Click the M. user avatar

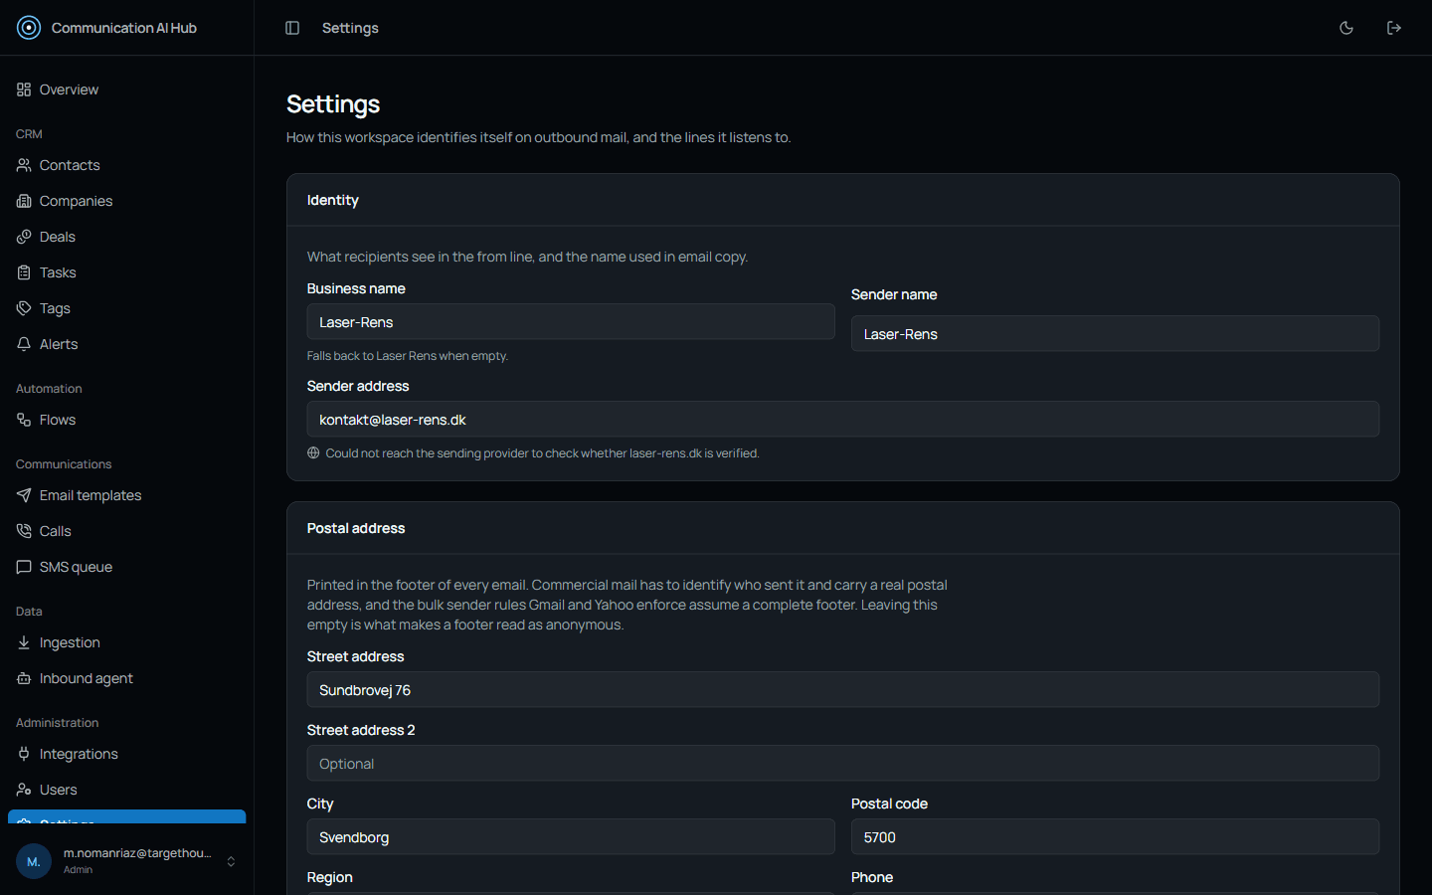(34, 861)
